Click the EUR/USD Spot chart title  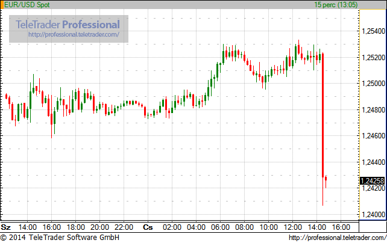[27, 5]
